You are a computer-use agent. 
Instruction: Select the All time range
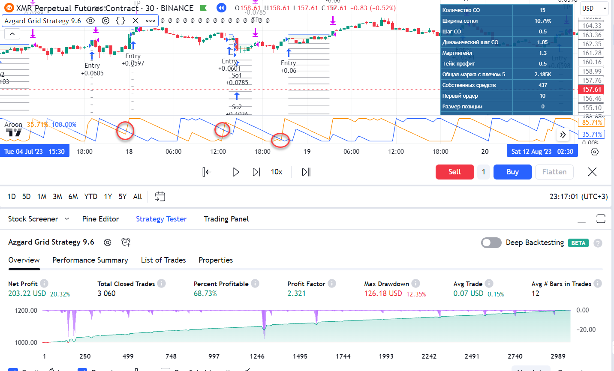tap(138, 197)
